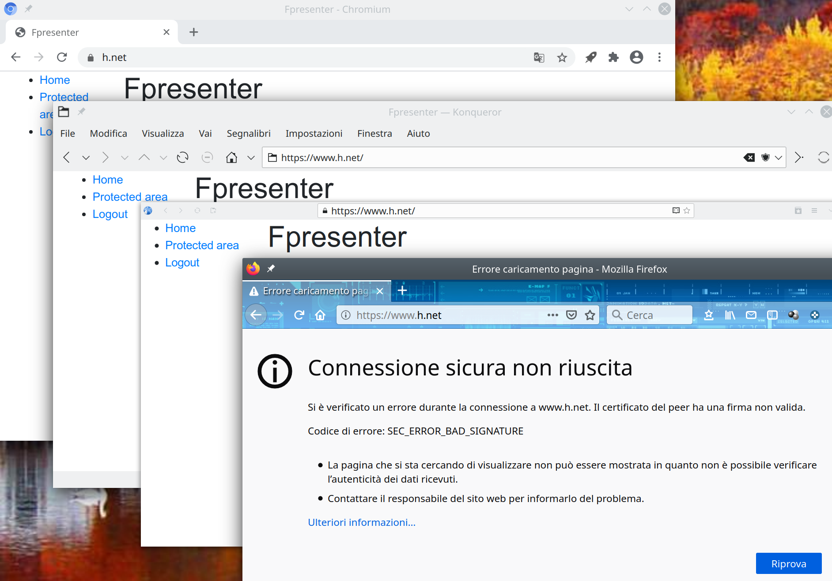832x581 pixels.
Task: Click the lock icon in Chromium address bar
Action: (91, 57)
